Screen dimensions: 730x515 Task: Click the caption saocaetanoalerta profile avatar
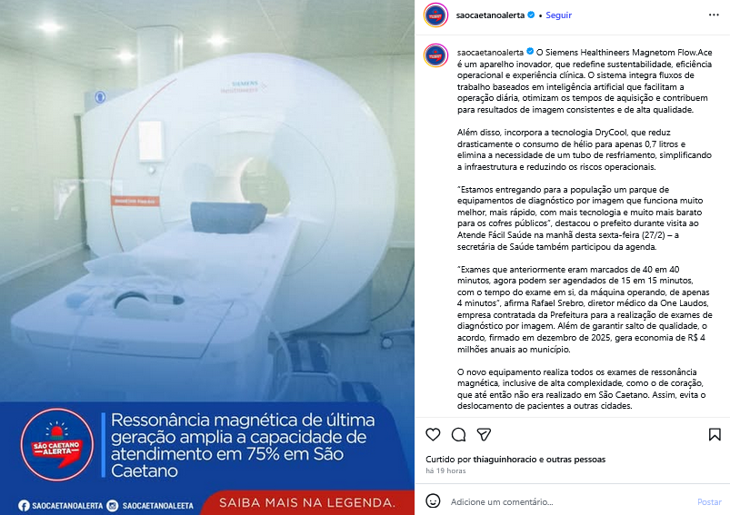pyautogui.click(x=435, y=55)
